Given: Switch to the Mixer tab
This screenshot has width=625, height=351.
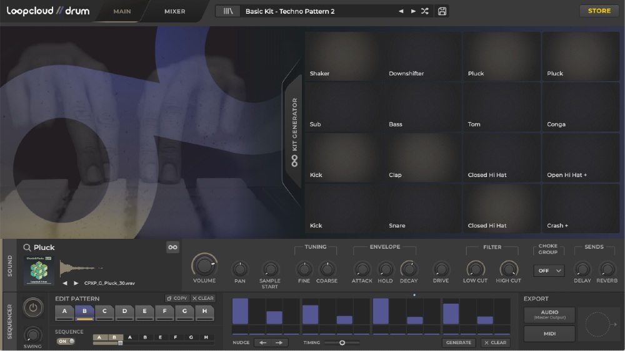Looking at the screenshot, I should [174, 11].
